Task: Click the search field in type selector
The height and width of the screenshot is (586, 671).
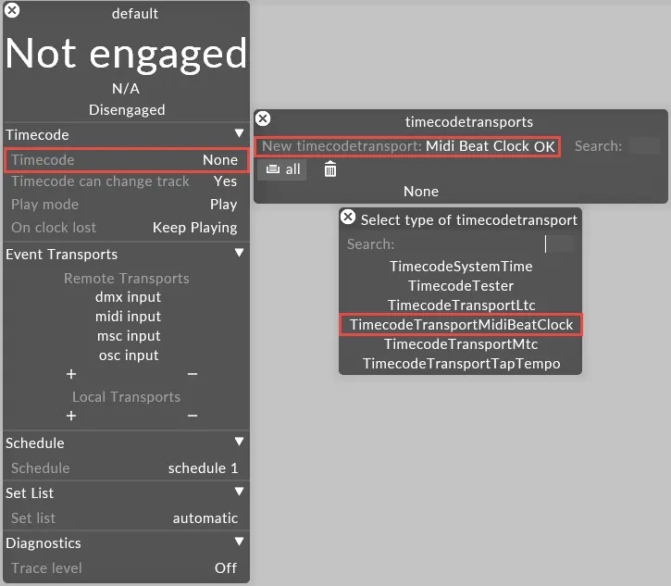Action: pos(559,244)
